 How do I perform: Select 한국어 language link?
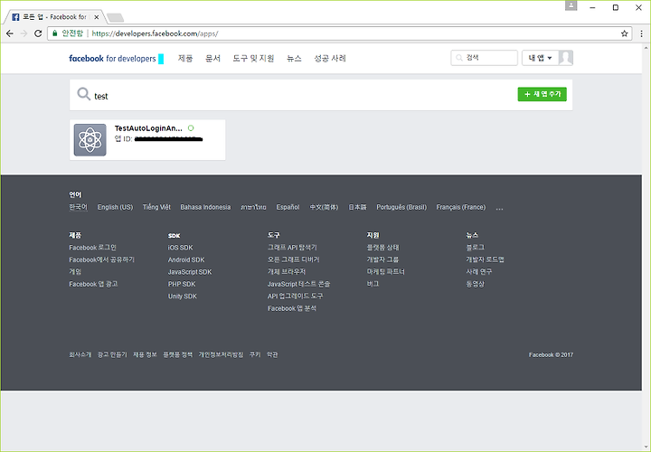(78, 207)
